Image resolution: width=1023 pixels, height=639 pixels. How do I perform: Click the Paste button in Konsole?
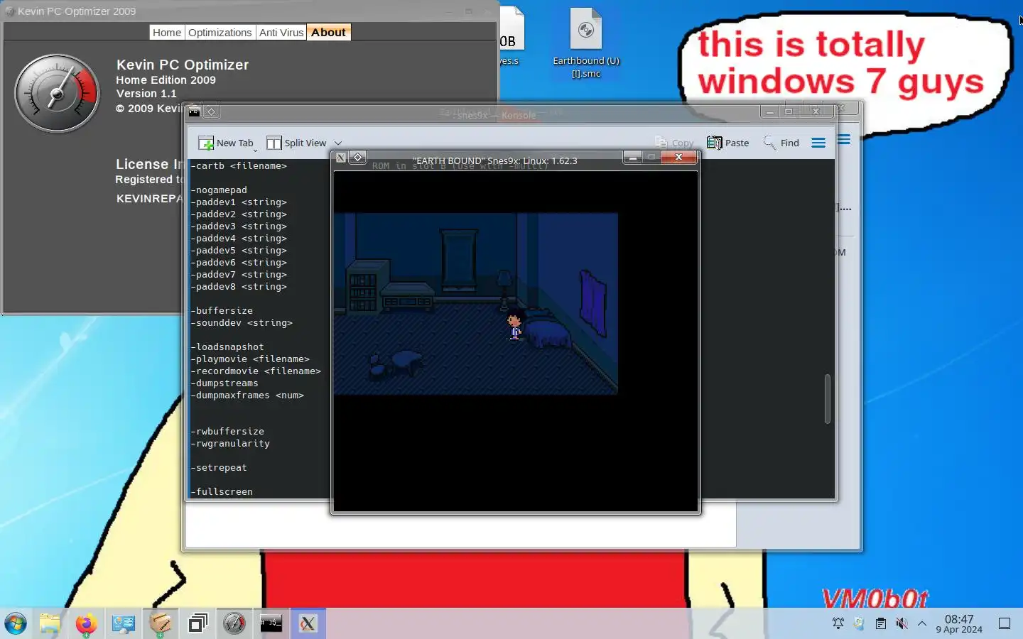click(x=728, y=143)
